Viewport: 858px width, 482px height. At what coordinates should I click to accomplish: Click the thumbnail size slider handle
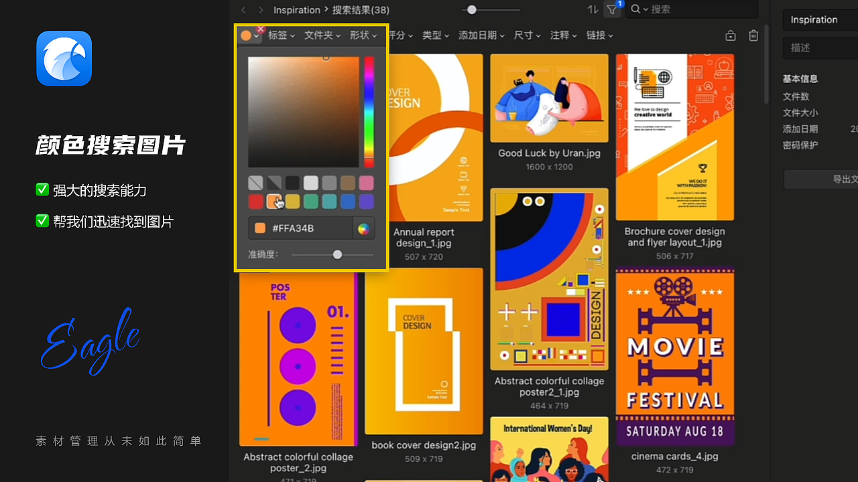tap(472, 9)
